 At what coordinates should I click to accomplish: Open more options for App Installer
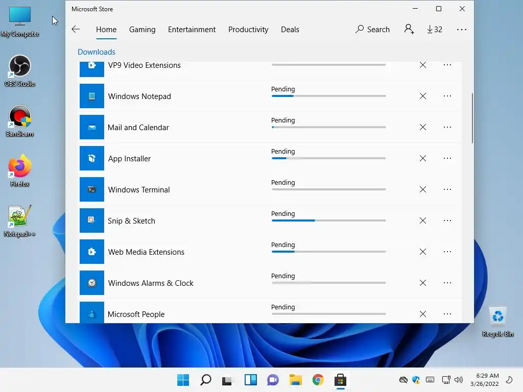pyautogui.click(x=447, y=158)
